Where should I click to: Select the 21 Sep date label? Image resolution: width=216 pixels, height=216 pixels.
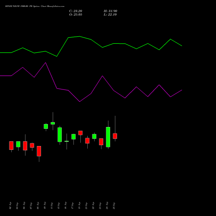click(x=86, y=205)
